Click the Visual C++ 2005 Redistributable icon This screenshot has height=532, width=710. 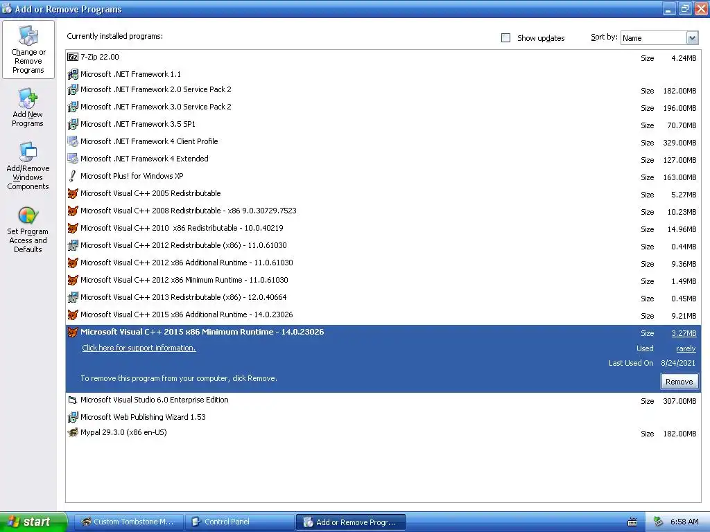[72, 194]
